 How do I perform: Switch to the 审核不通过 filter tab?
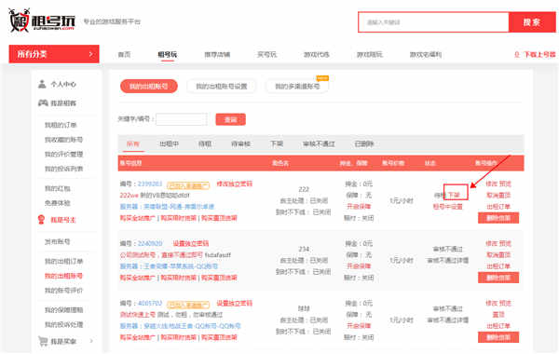[319, 144]
